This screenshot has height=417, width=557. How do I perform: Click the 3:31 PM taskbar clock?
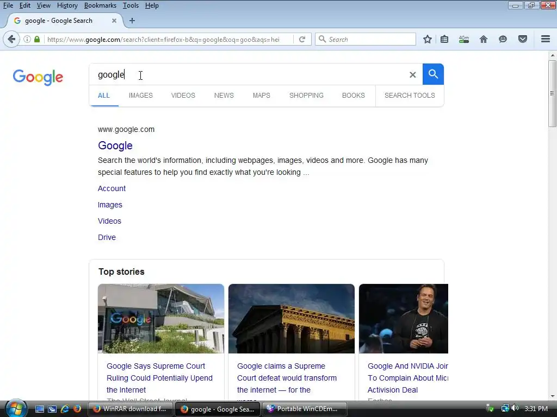click(536, 408)
